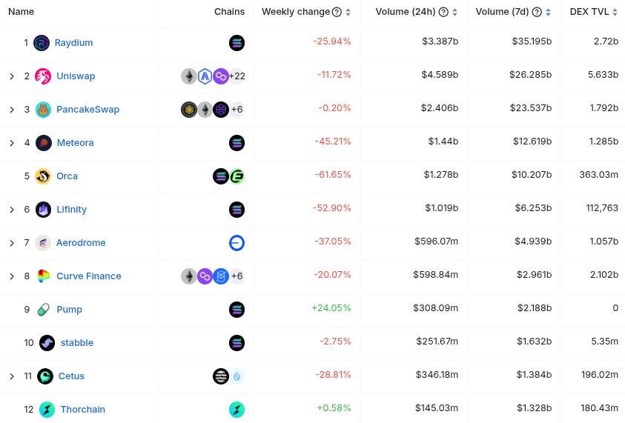Click the Weekly change help question icon
The width and height of the screenshot is (625, 423).
coord(337,12)
